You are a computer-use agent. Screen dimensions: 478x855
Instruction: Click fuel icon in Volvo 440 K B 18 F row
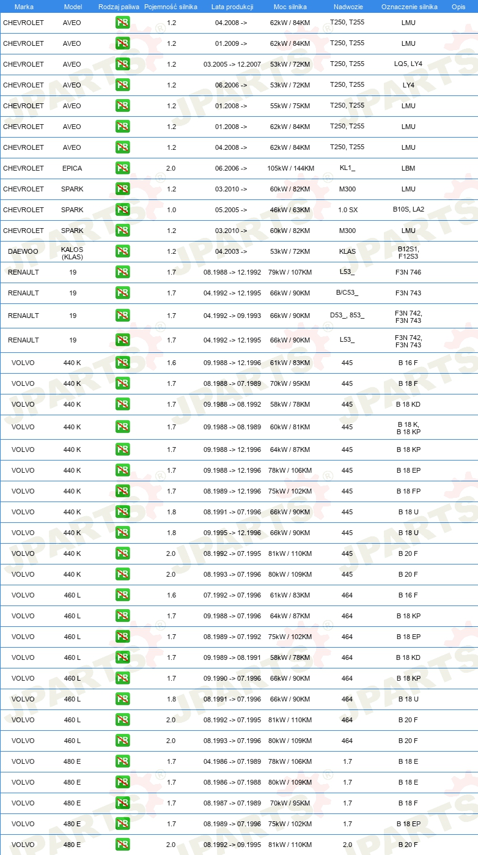click(x=122, y=383)
